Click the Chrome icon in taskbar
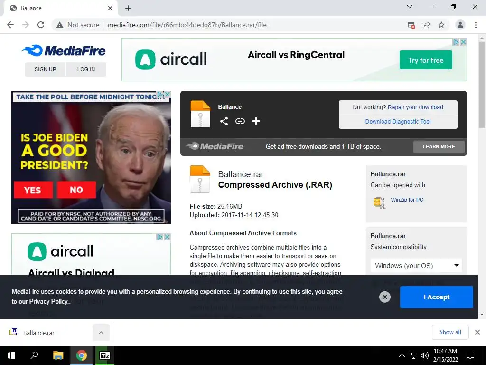 (81, 355)
